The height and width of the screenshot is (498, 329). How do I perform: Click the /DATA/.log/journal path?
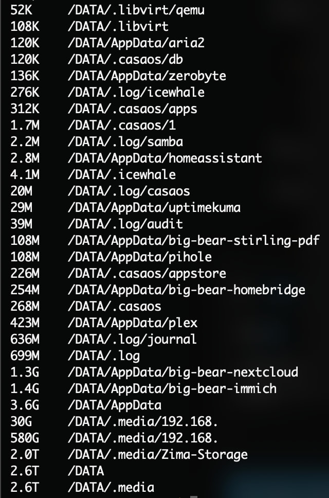pos(132,339)
